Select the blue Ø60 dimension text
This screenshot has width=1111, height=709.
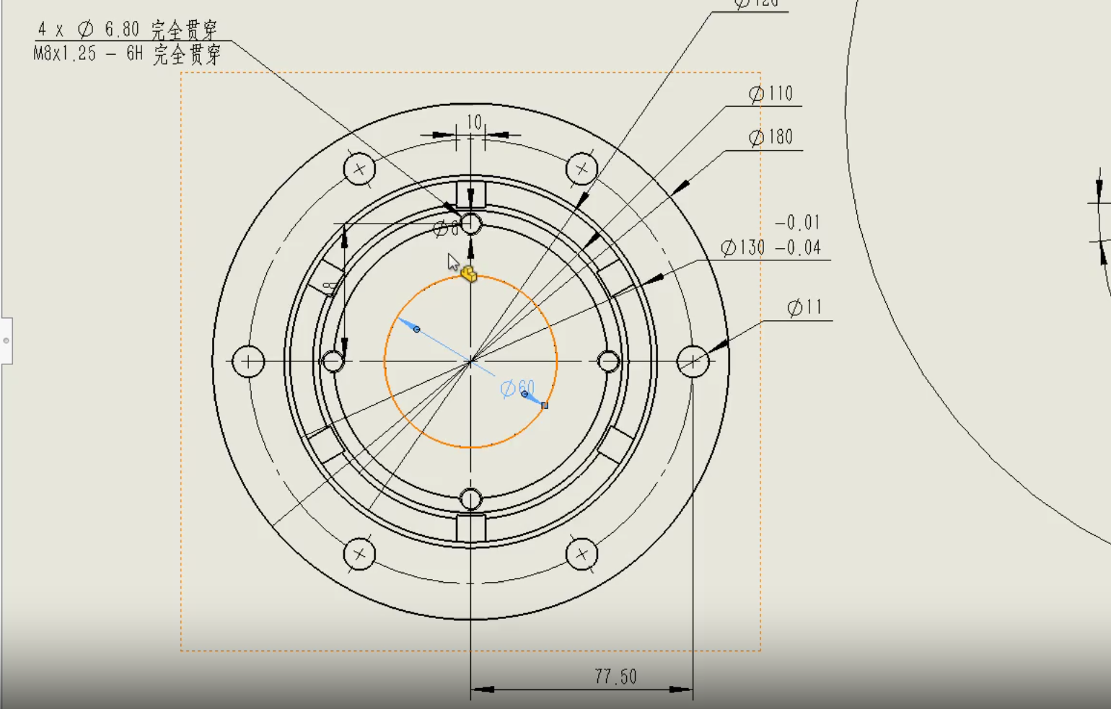(517, 388)
